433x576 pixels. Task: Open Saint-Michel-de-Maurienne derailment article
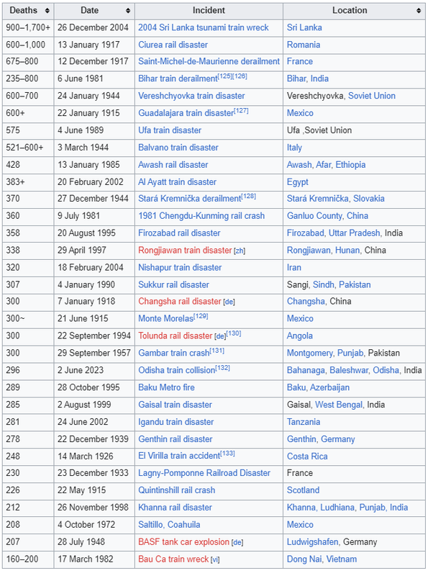(209, 61)
